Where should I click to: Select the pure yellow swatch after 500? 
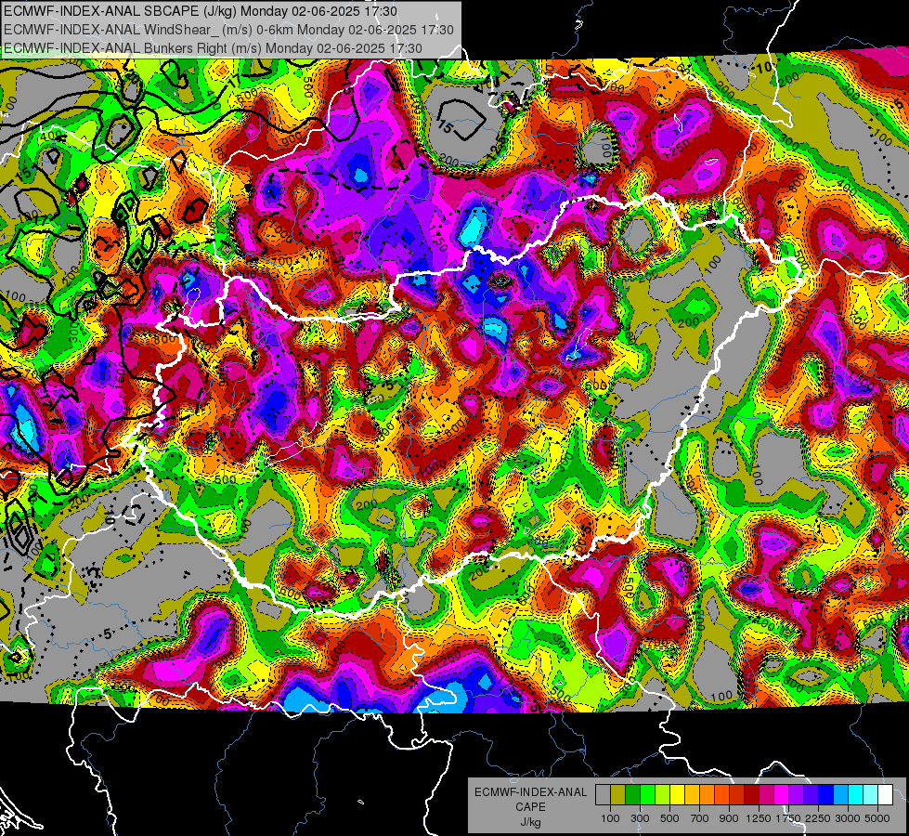tap(677, 795)
